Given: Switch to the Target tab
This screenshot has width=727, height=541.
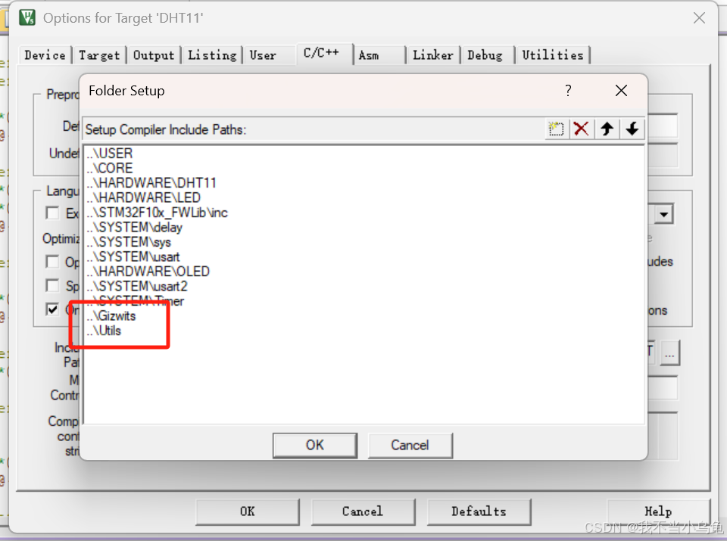Looking at the screenshot, I should (99, 55).
